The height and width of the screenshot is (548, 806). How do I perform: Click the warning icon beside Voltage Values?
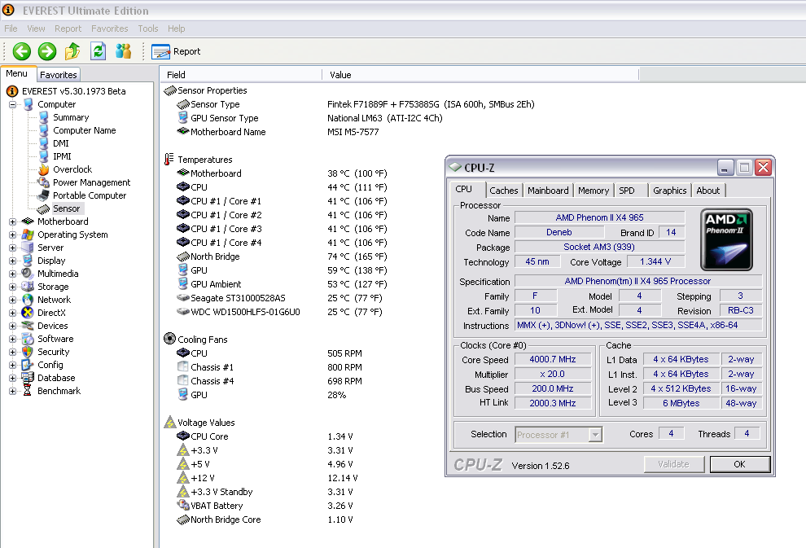[x=170, y=422]
